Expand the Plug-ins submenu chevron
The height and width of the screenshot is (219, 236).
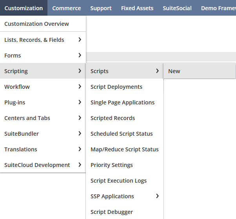80,102
